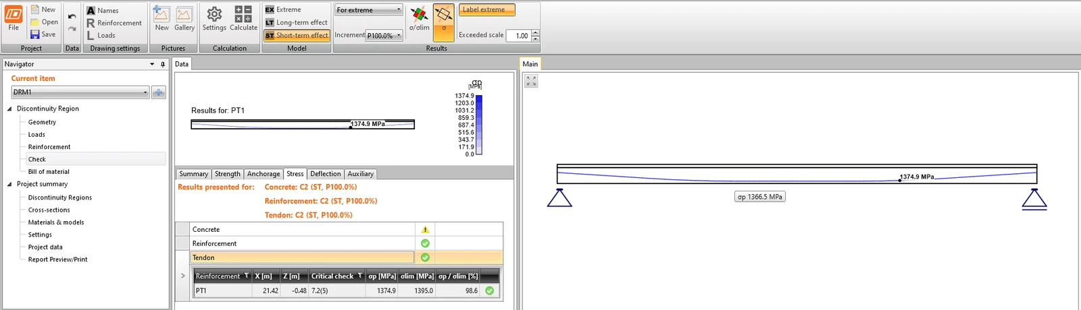Open the Stress tab
The height and width of the screenshot is (310, 1081).
(x=295, y=173)
